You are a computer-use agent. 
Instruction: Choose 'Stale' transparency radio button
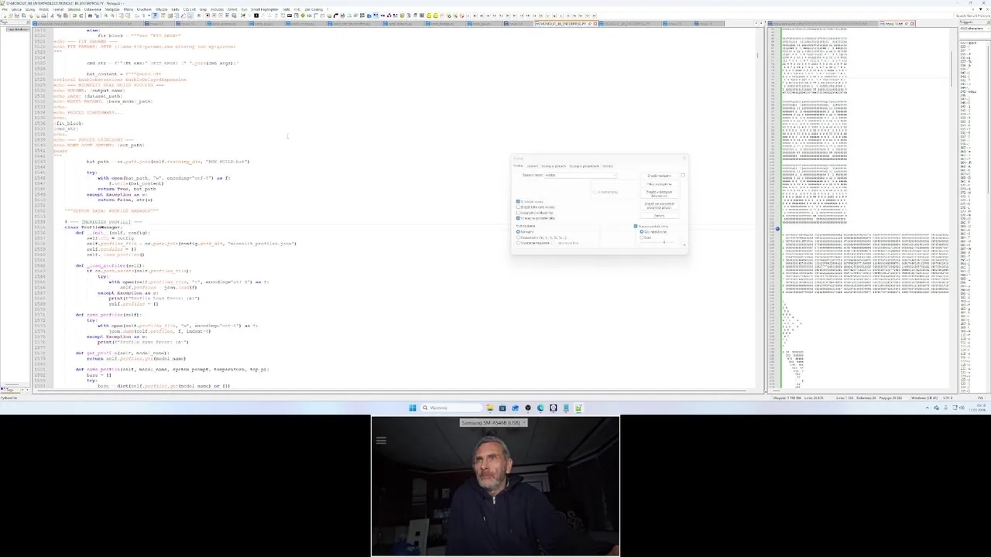tap(642, 237)
